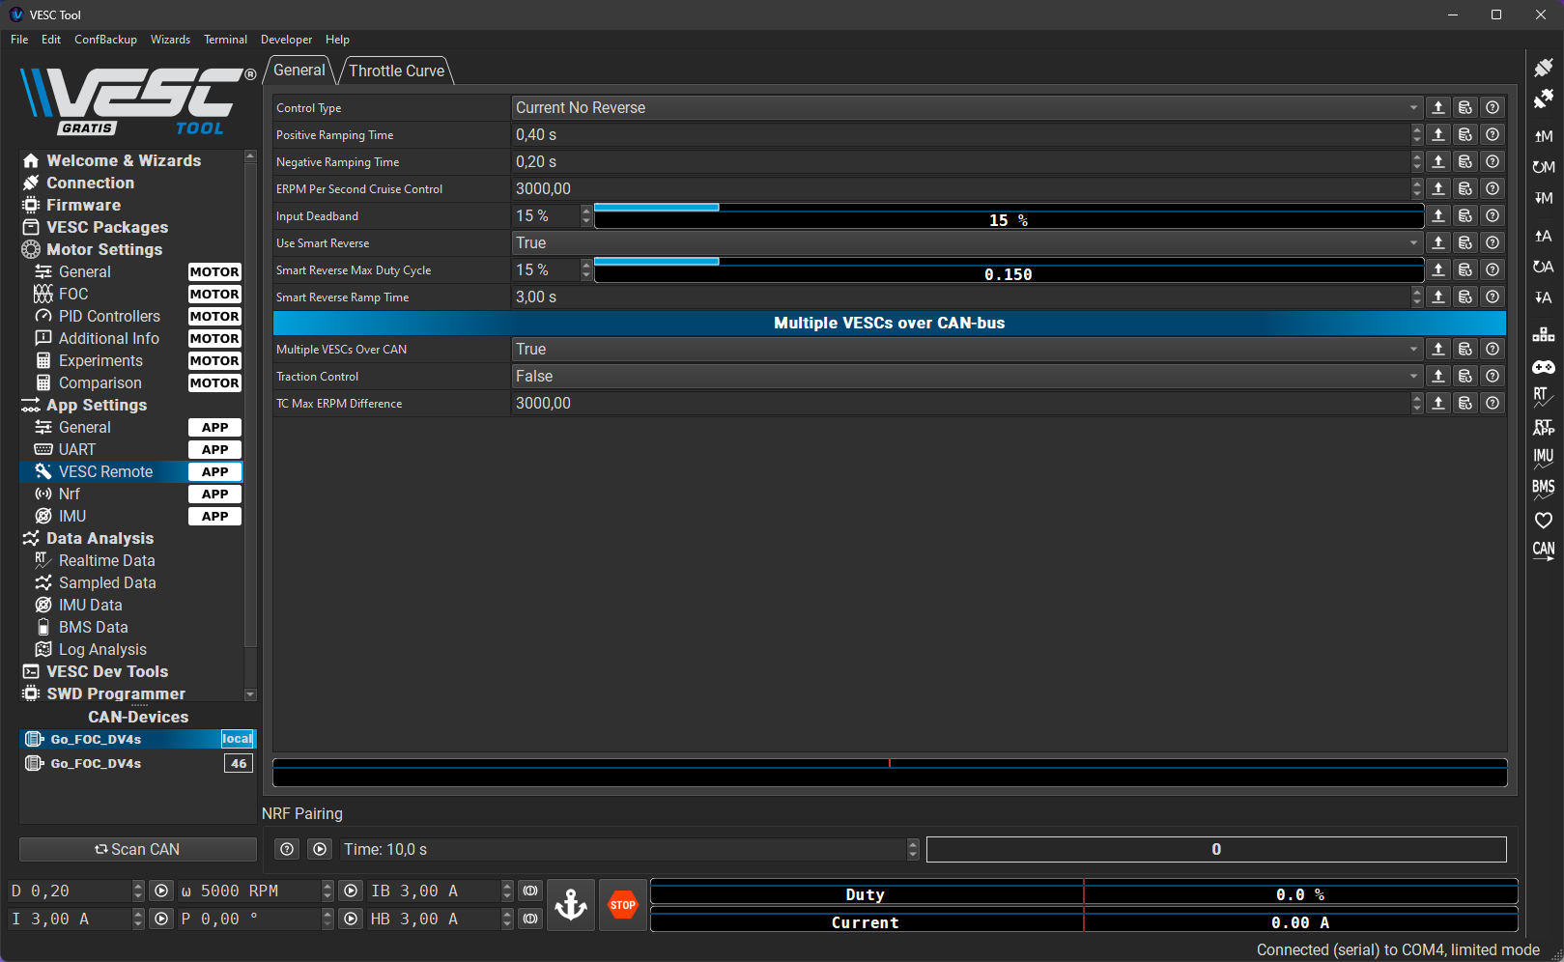Image resolution: width=1564 pixels, height=962 pixels.
Task: Apply HB 3,00 A handbrake current icon
Action: coord(530,919)
